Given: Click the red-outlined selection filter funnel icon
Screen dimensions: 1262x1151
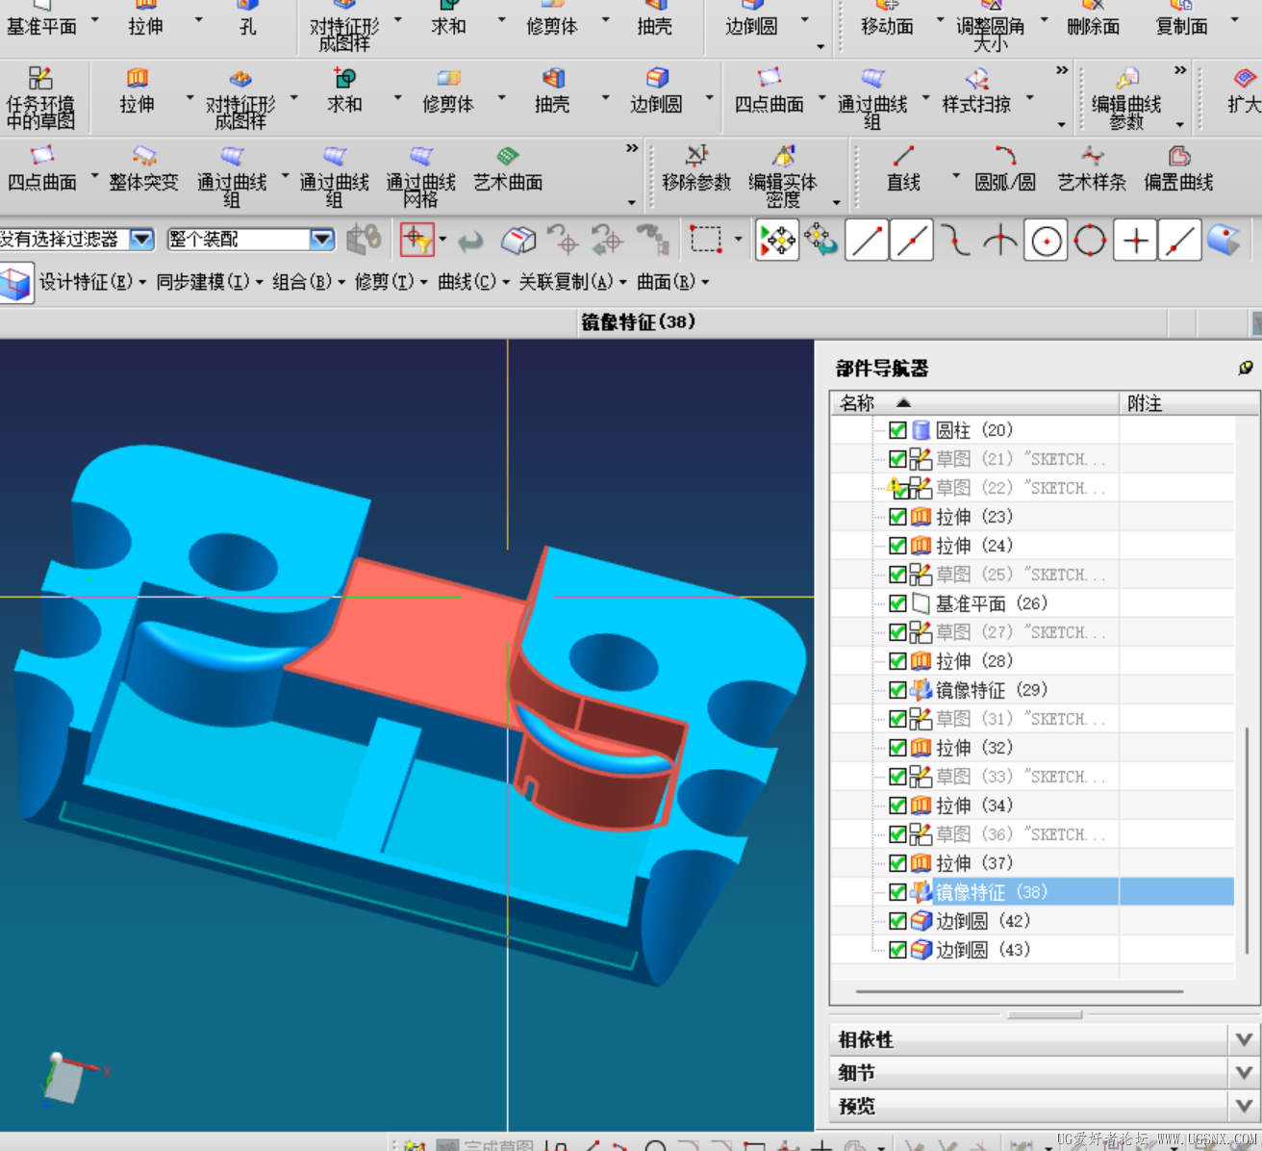Looking at the screenshot, I should pos(417,240).
